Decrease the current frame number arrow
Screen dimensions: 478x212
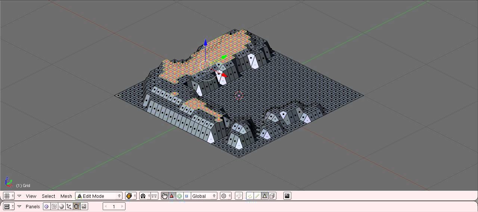[x=106, y=206]
